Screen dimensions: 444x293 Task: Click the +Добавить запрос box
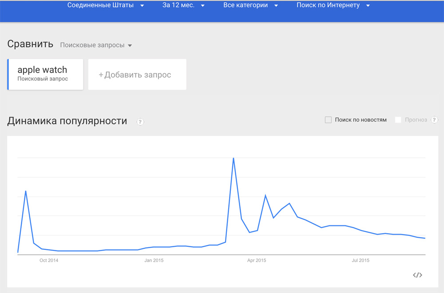pyautogui.click(x=137, y=75)
